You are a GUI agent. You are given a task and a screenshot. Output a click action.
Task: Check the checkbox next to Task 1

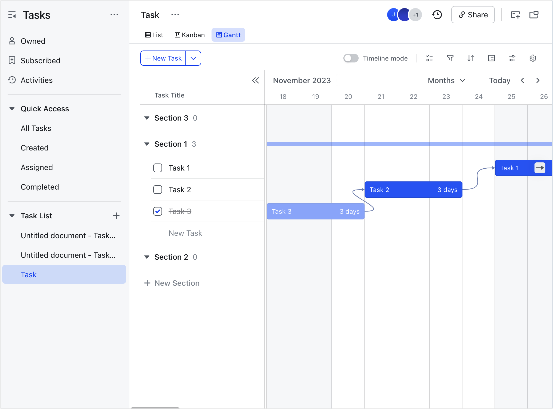tap(157, 168)
